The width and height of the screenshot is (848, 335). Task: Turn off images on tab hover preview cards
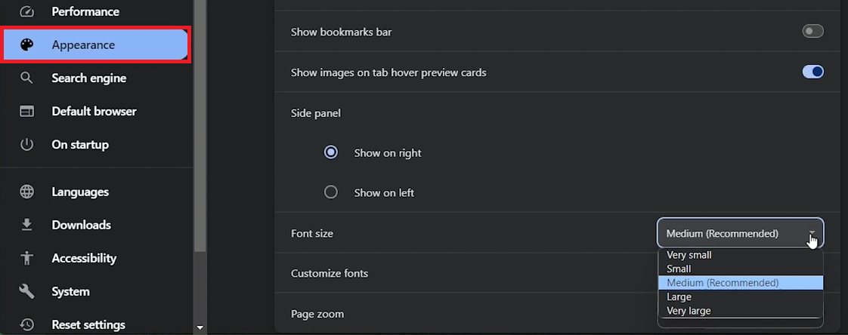pyautogui.click(x=812, y=72)
